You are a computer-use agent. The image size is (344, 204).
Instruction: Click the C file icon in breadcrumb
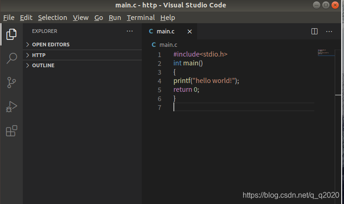coord(154,45)
